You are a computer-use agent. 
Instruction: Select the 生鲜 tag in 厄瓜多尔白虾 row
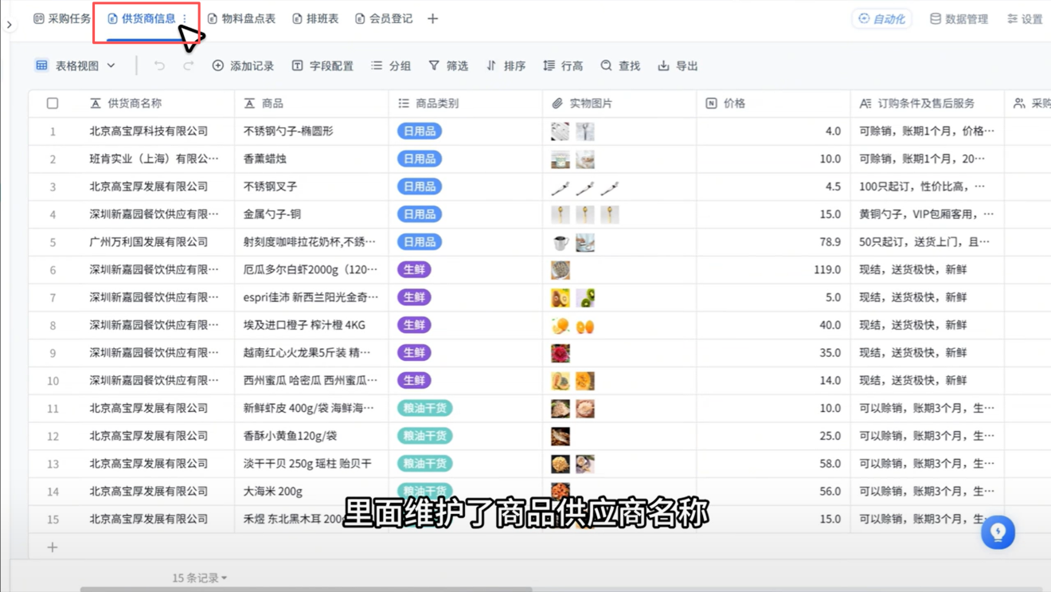point(414,269)
